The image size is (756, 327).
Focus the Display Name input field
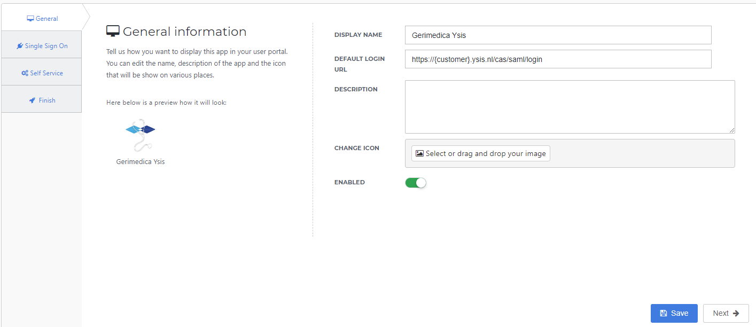(558, 35)
